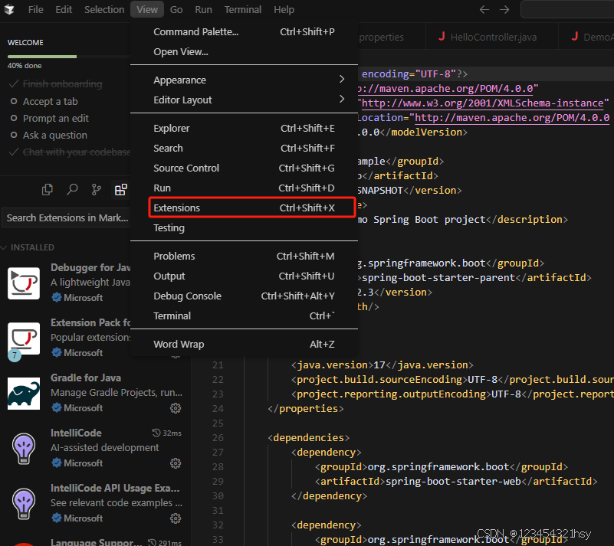Collapse the INSTALLED extensions section
614x546 pixels.
click(x=28, y=247)
